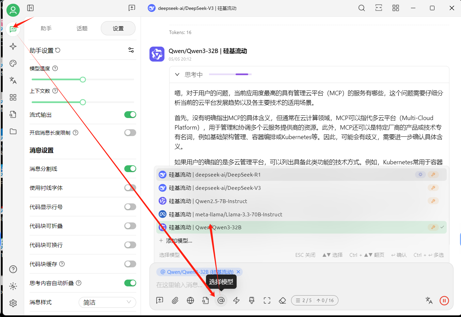Open the 消息样式 dropdown
The image size is (461, 317).
click(x=107, y=302)
